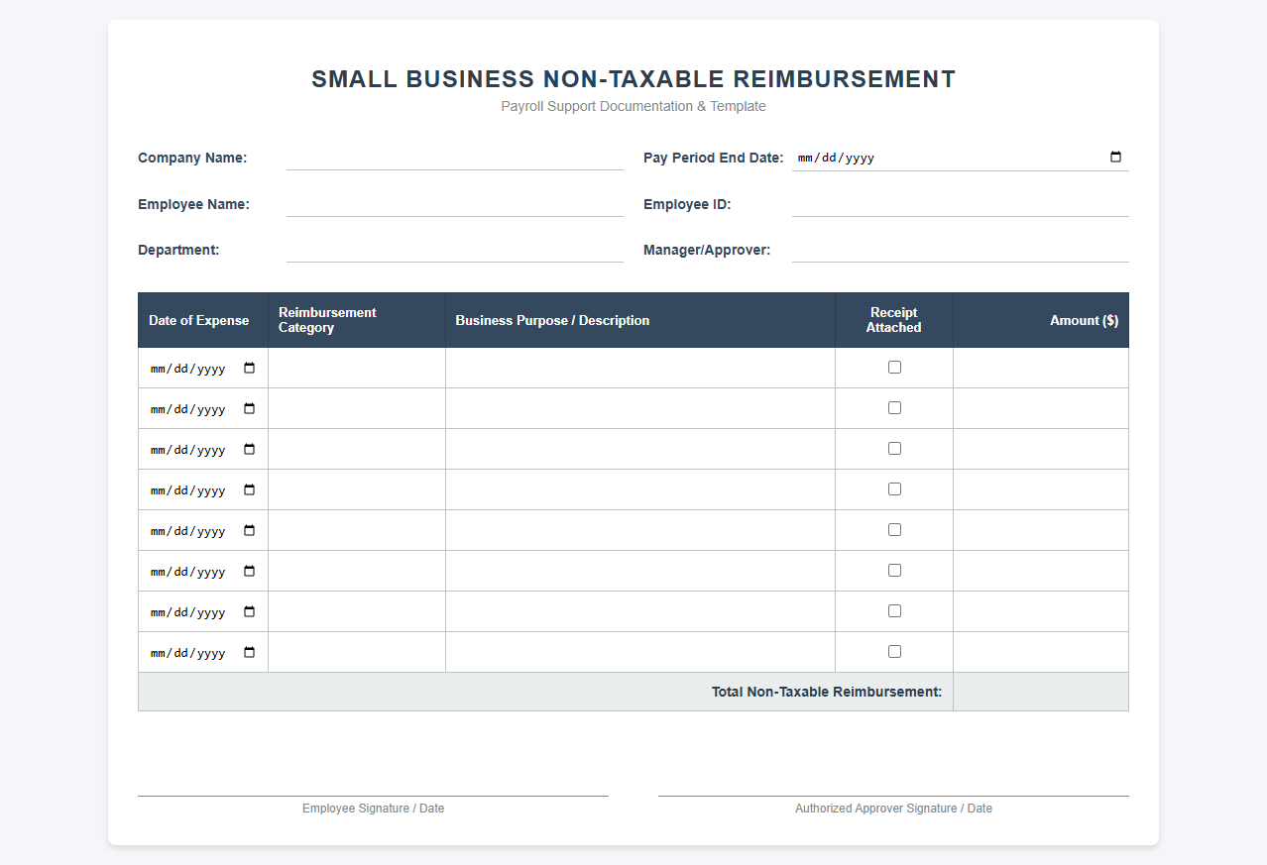Open calendar icon in eighth expense row
The height and width of the screenshot is (865, 1267).
(x=249, y=652)
